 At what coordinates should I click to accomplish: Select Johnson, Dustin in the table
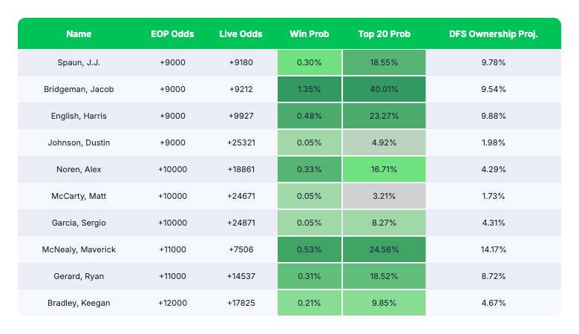tap(79, 143)
